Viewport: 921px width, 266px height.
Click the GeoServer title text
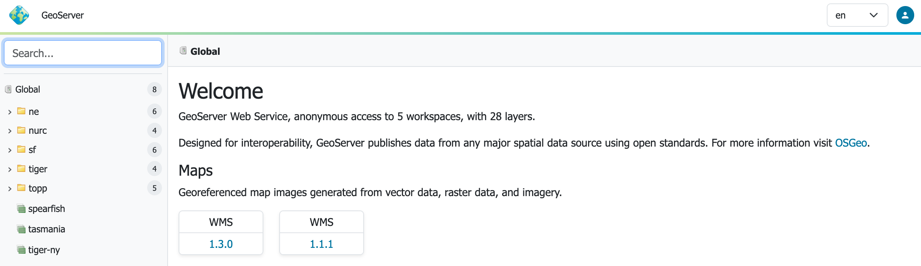62,15
